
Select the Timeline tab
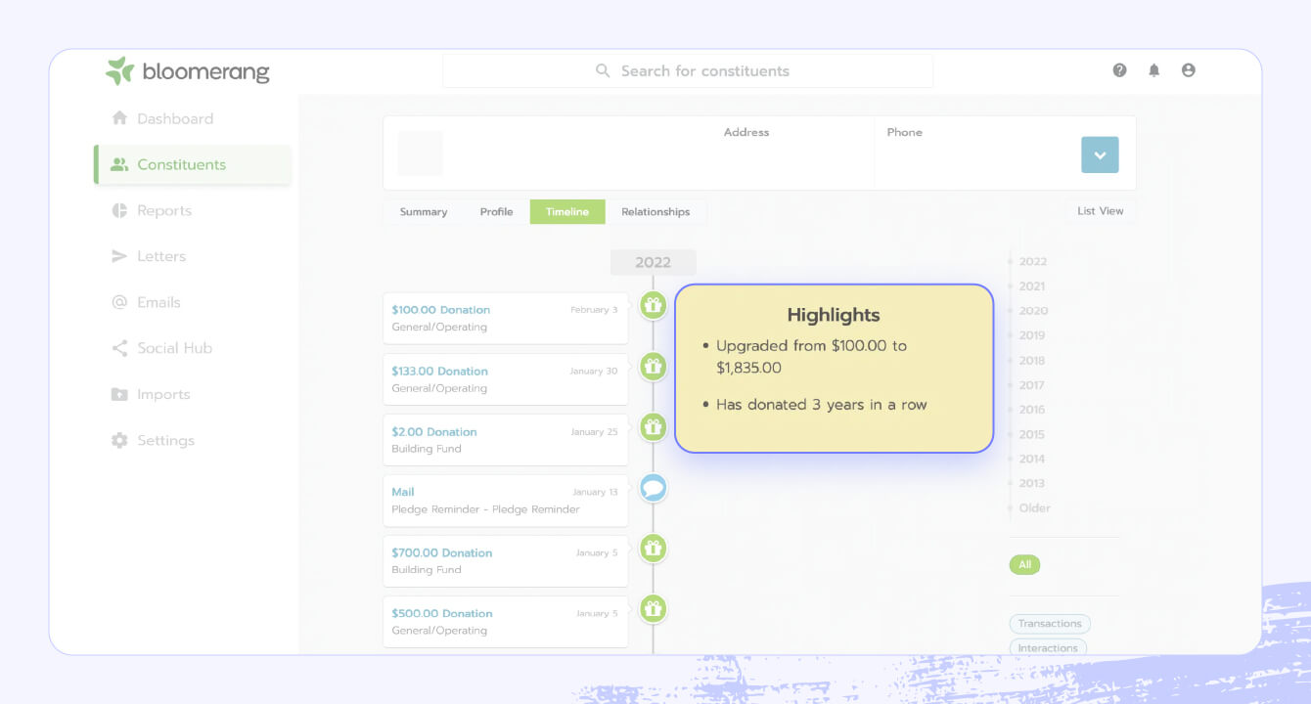click(567, 211)
